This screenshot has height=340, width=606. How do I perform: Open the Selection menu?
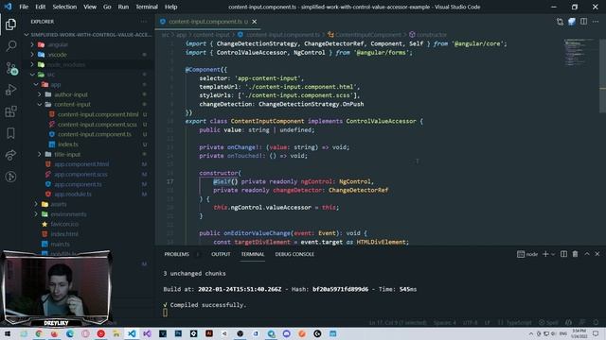pos(64,7)
